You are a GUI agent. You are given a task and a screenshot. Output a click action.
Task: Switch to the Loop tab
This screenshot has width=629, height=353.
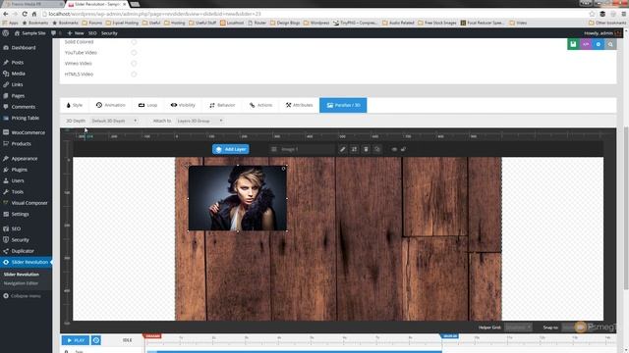pos(147,105)
